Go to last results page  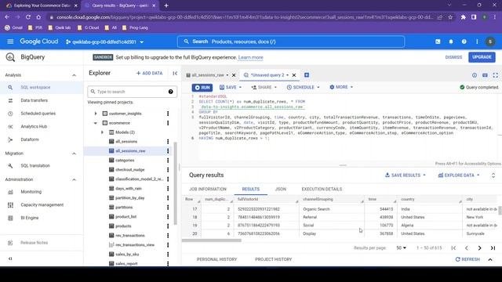(x=493, y=248)
